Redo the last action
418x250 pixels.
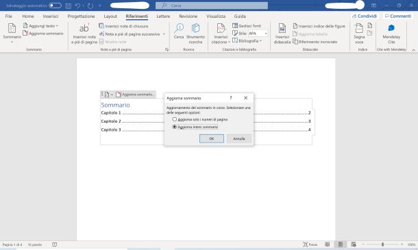[x=90, y=5]
